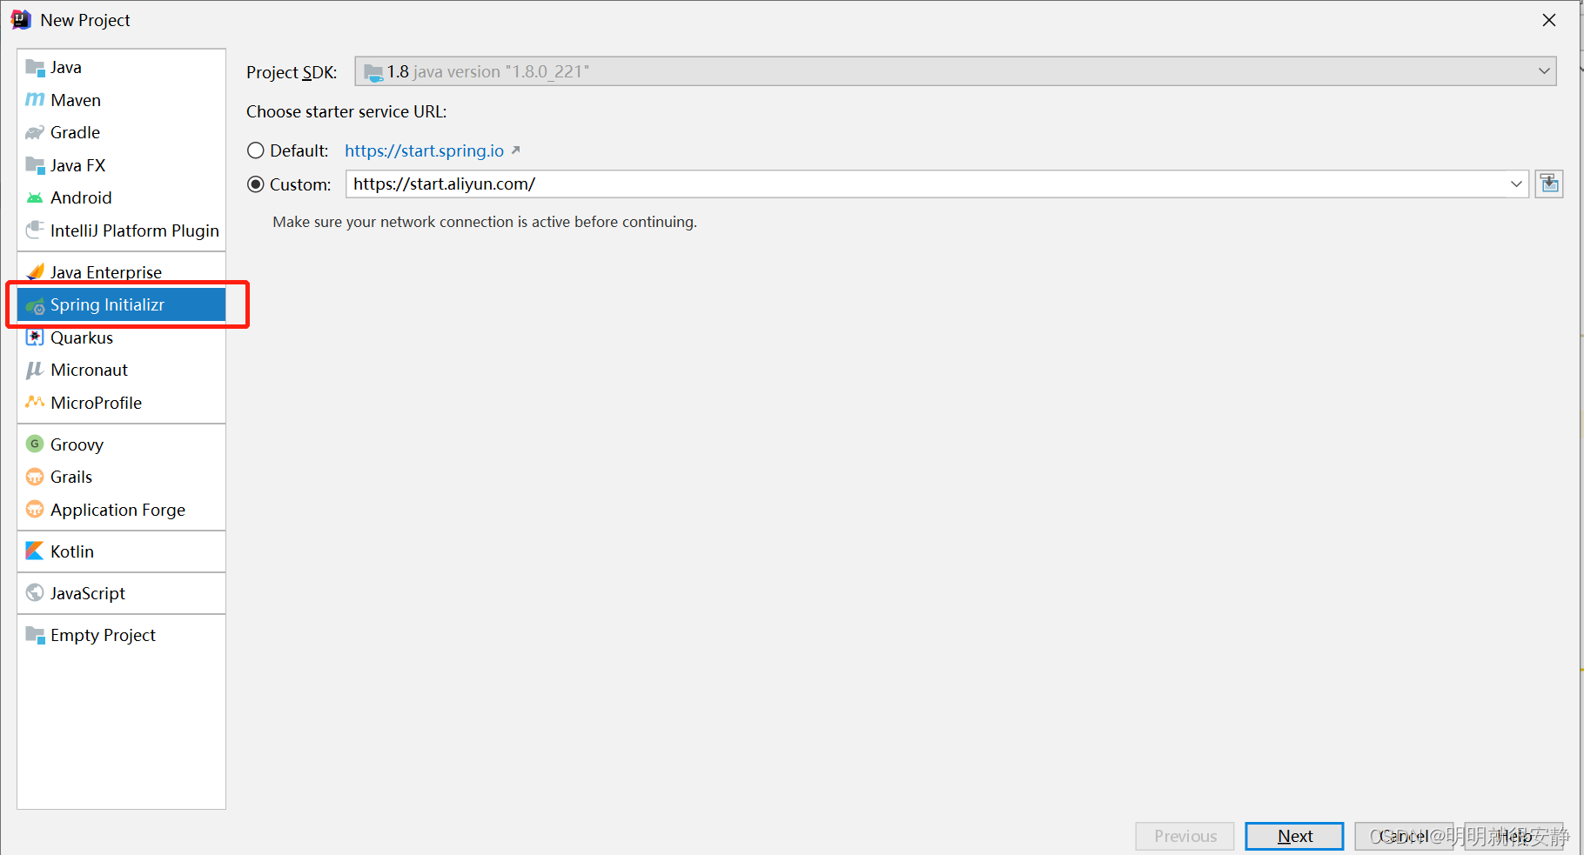
Task: Select the Empty Project folder icon
Action: (x=35, y=634)
